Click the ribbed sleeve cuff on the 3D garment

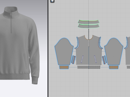[x=35, y=80]
